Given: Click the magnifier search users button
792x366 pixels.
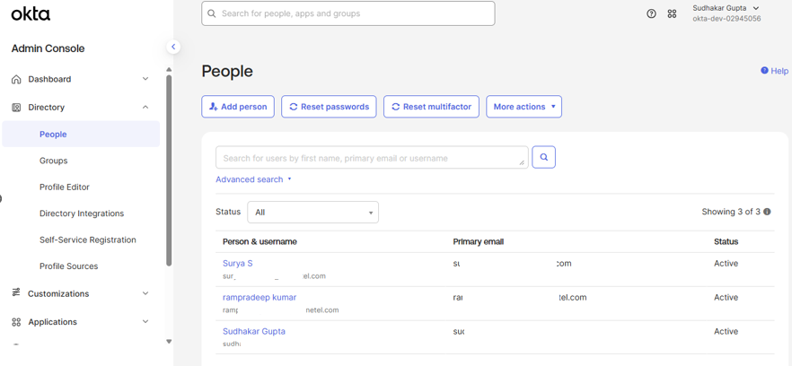Looking at the screenshot, I should (x=544, y=157).
